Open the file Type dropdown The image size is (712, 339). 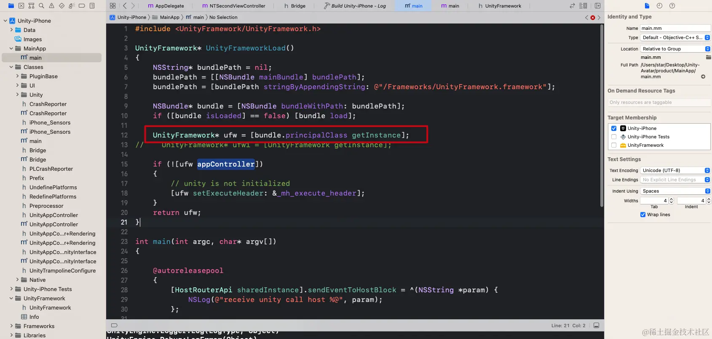click(x=675, y=37)
